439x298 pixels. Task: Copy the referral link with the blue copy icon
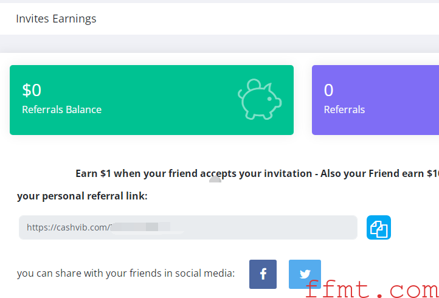(379, 227)
